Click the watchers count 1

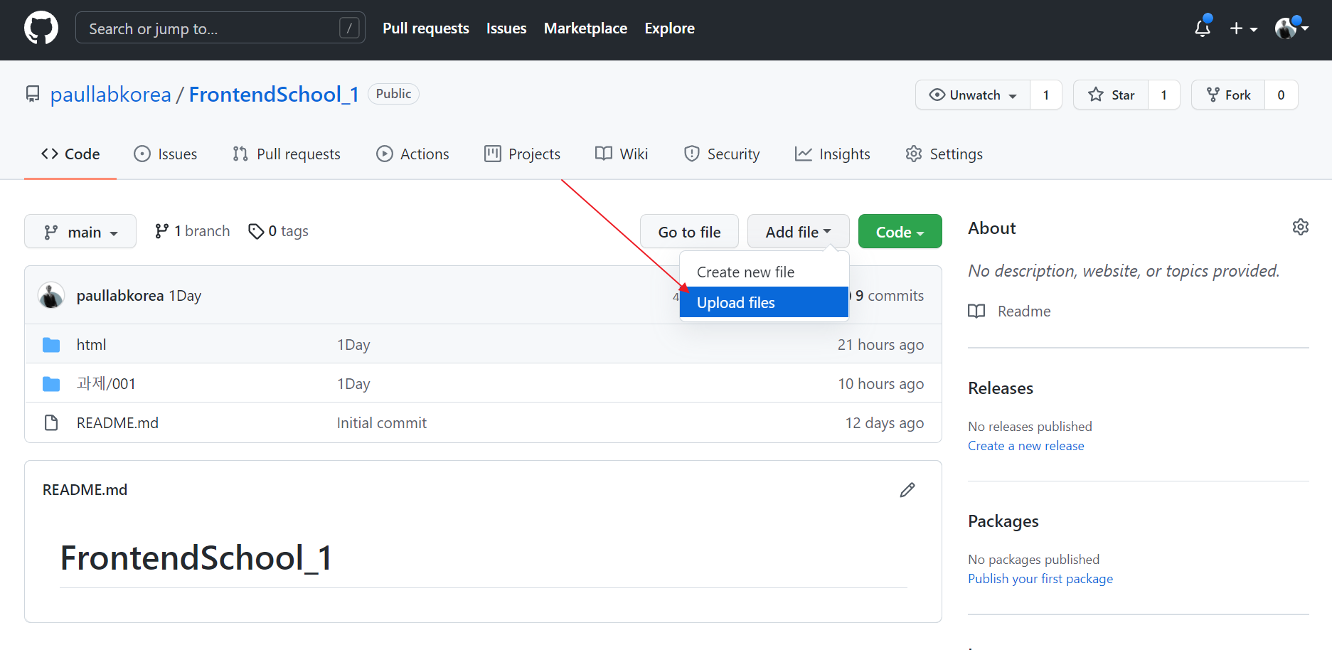pos(1045,95)
